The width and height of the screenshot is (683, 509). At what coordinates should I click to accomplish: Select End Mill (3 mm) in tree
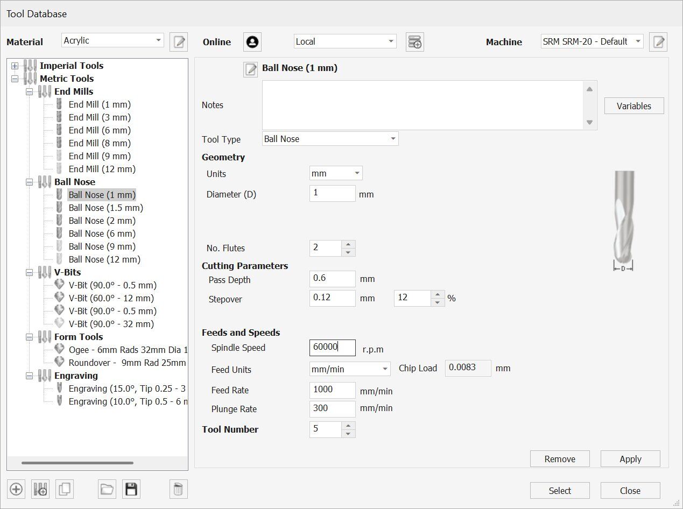tap(100, 117)
